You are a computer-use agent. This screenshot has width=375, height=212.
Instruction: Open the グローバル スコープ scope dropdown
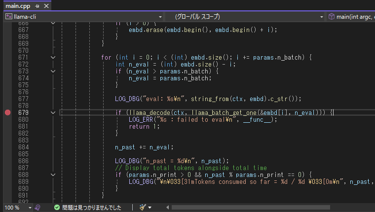[x=321, y=17]
